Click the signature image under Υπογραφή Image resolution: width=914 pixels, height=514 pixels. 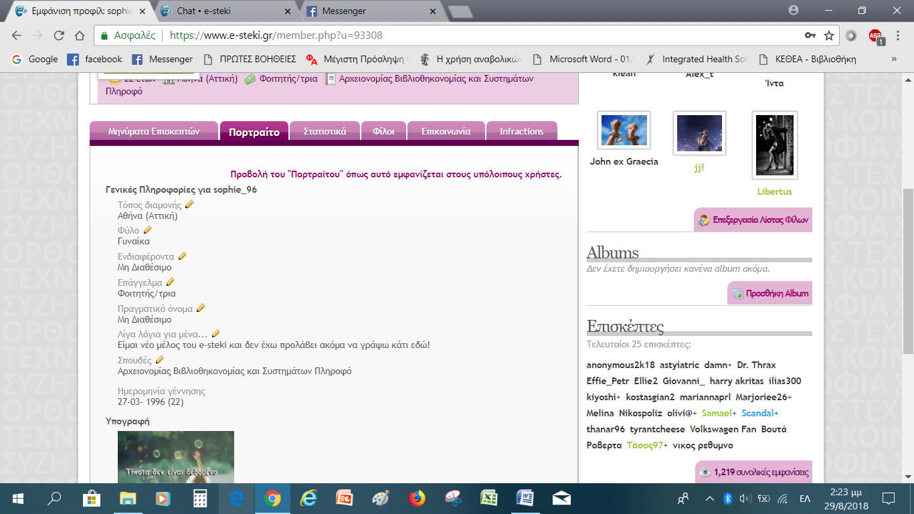176,456
